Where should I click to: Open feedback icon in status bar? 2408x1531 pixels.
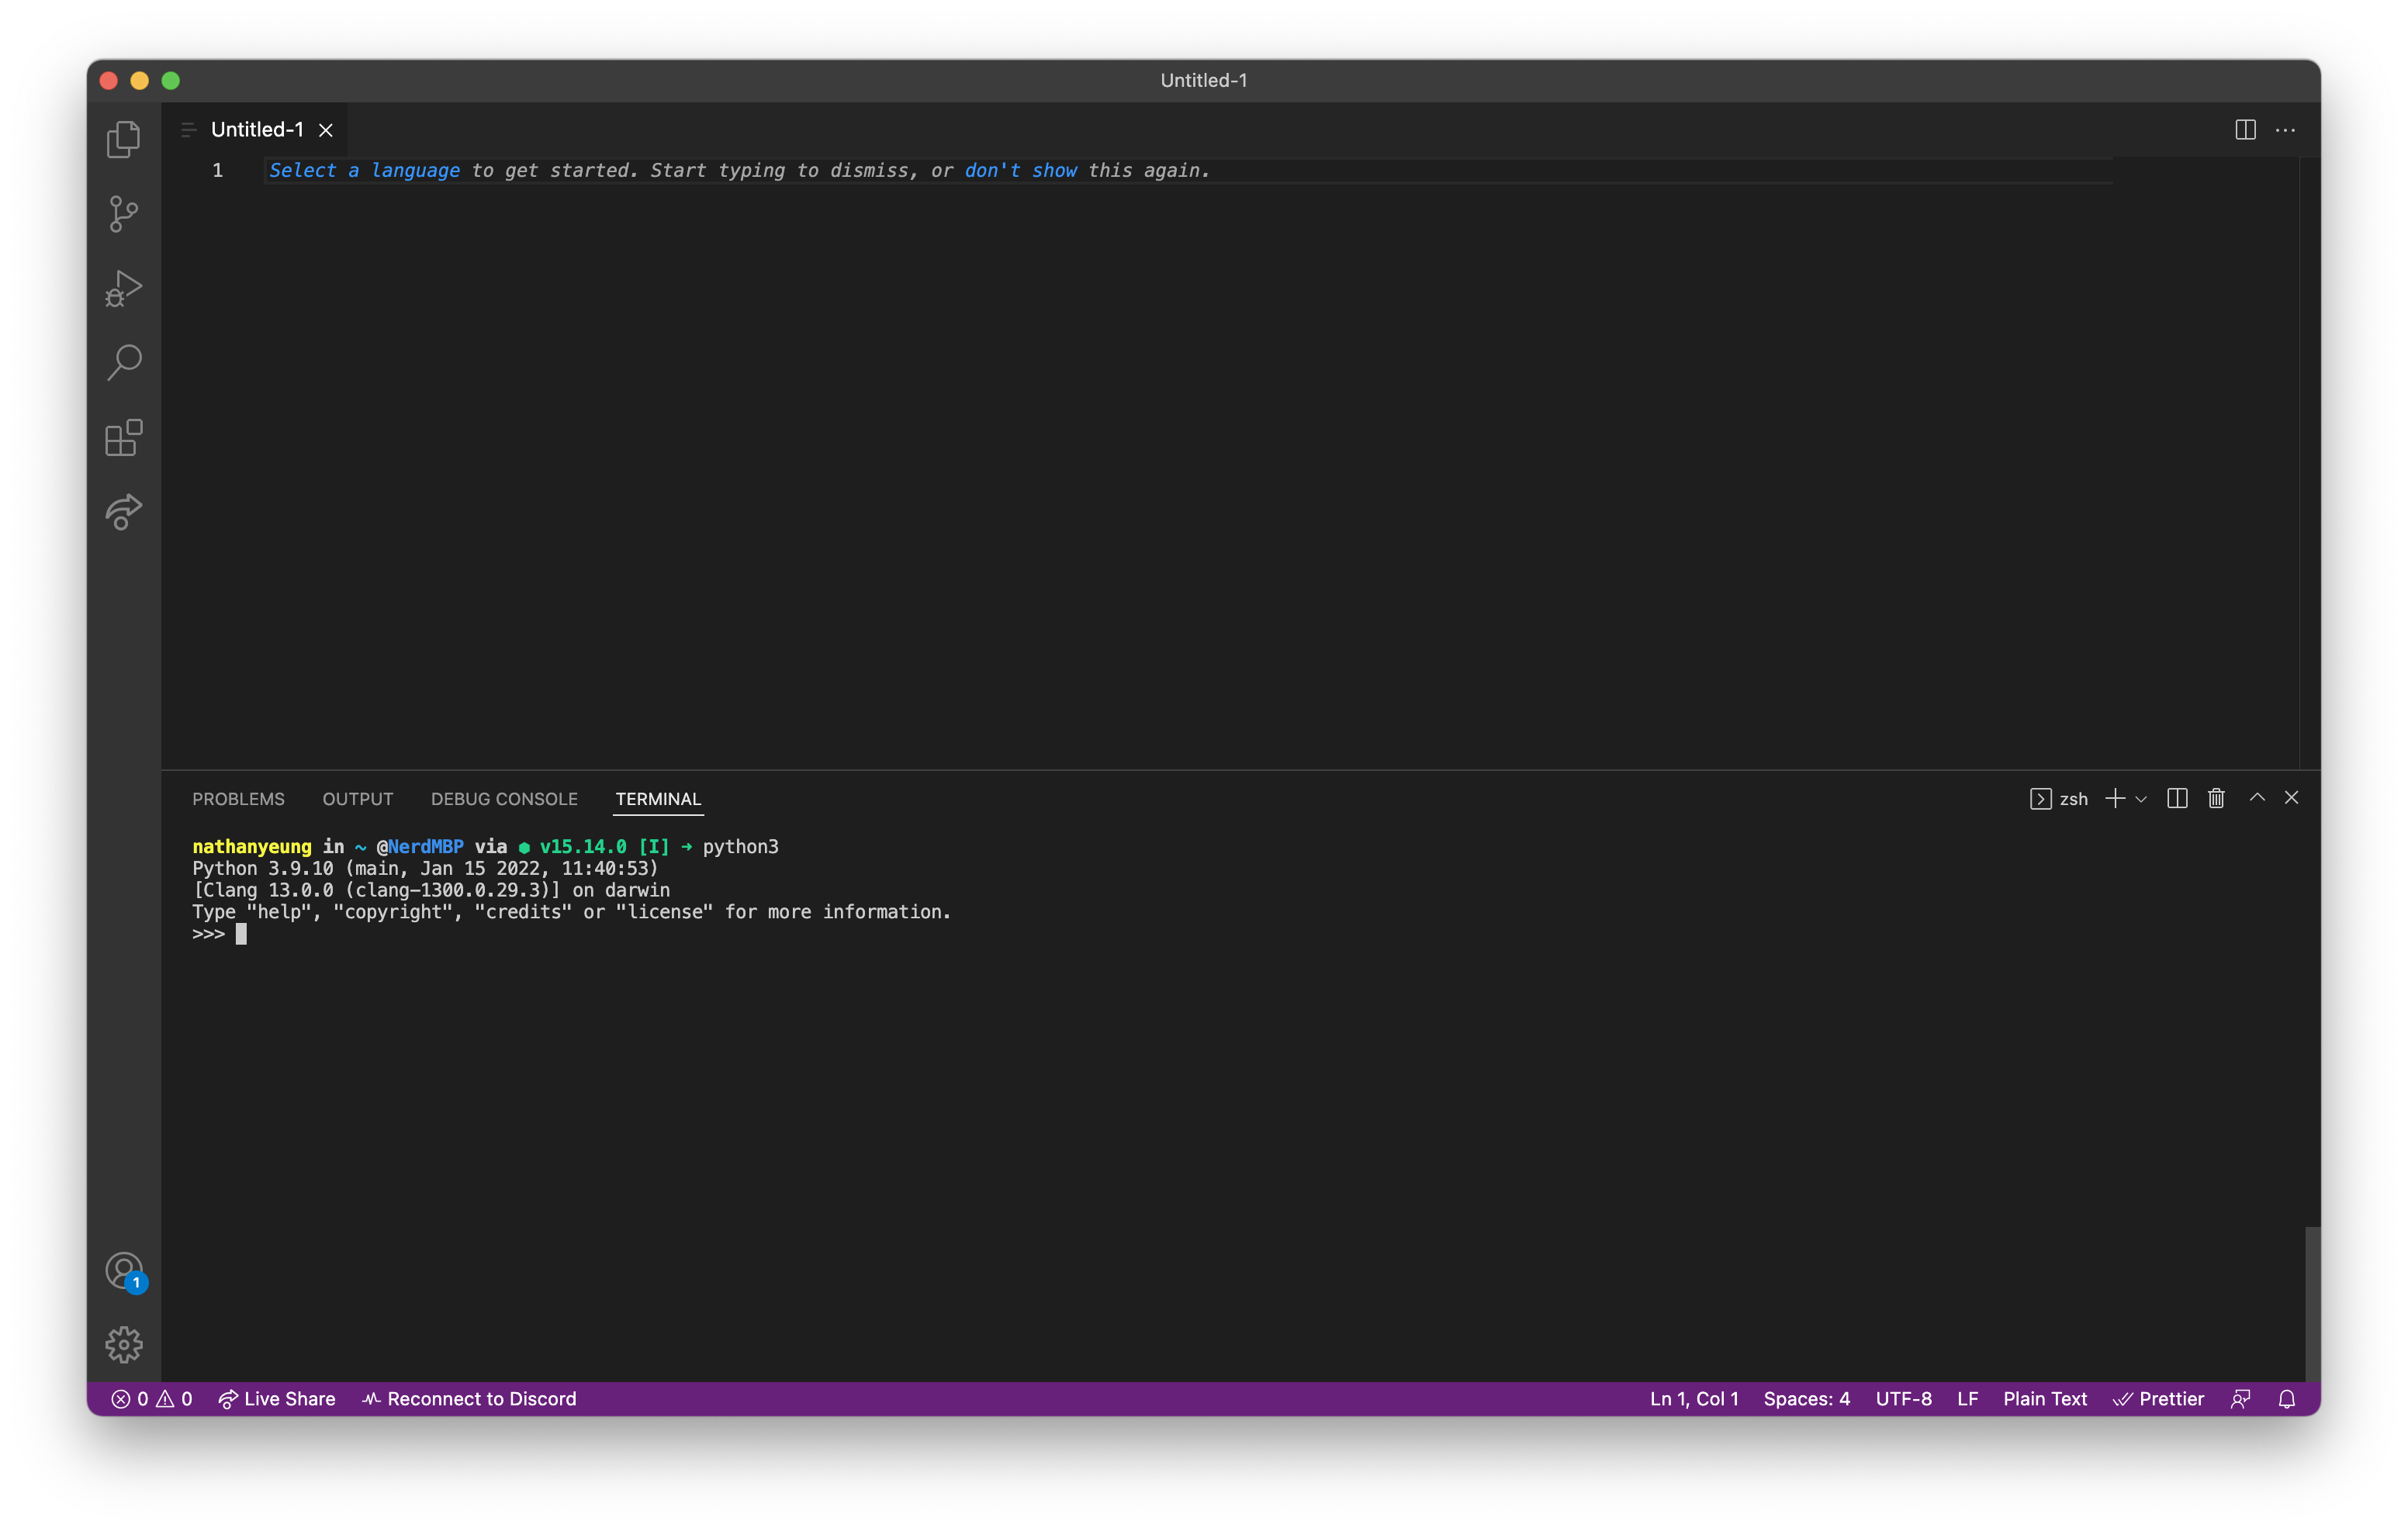[x=2241, y=1399]
